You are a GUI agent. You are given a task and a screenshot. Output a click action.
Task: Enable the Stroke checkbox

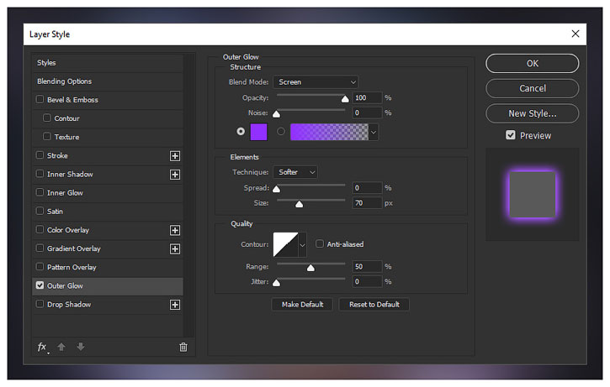tap(40, 154)
